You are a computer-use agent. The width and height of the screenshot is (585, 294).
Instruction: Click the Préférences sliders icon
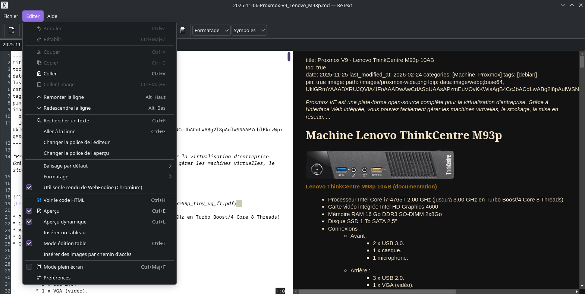(39, 278)
